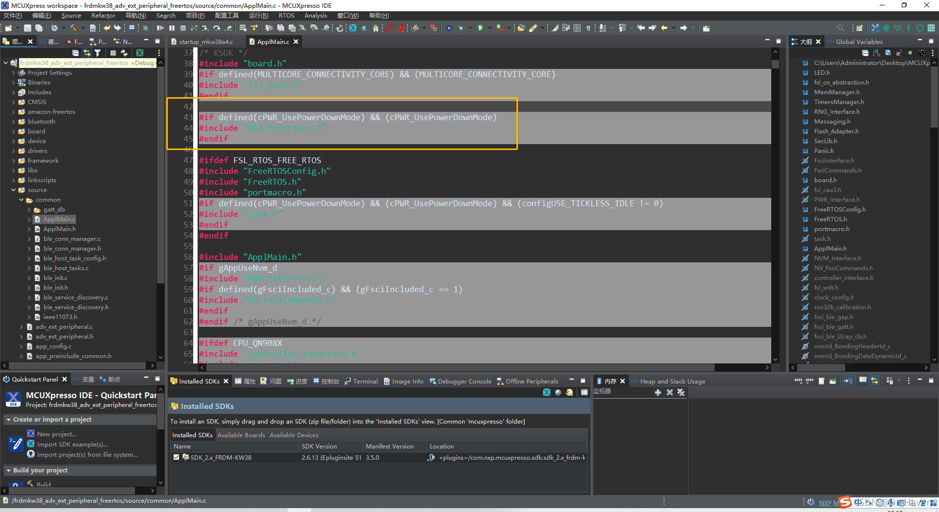Open the Available Devices sub-tab

[x=294, y=435]
